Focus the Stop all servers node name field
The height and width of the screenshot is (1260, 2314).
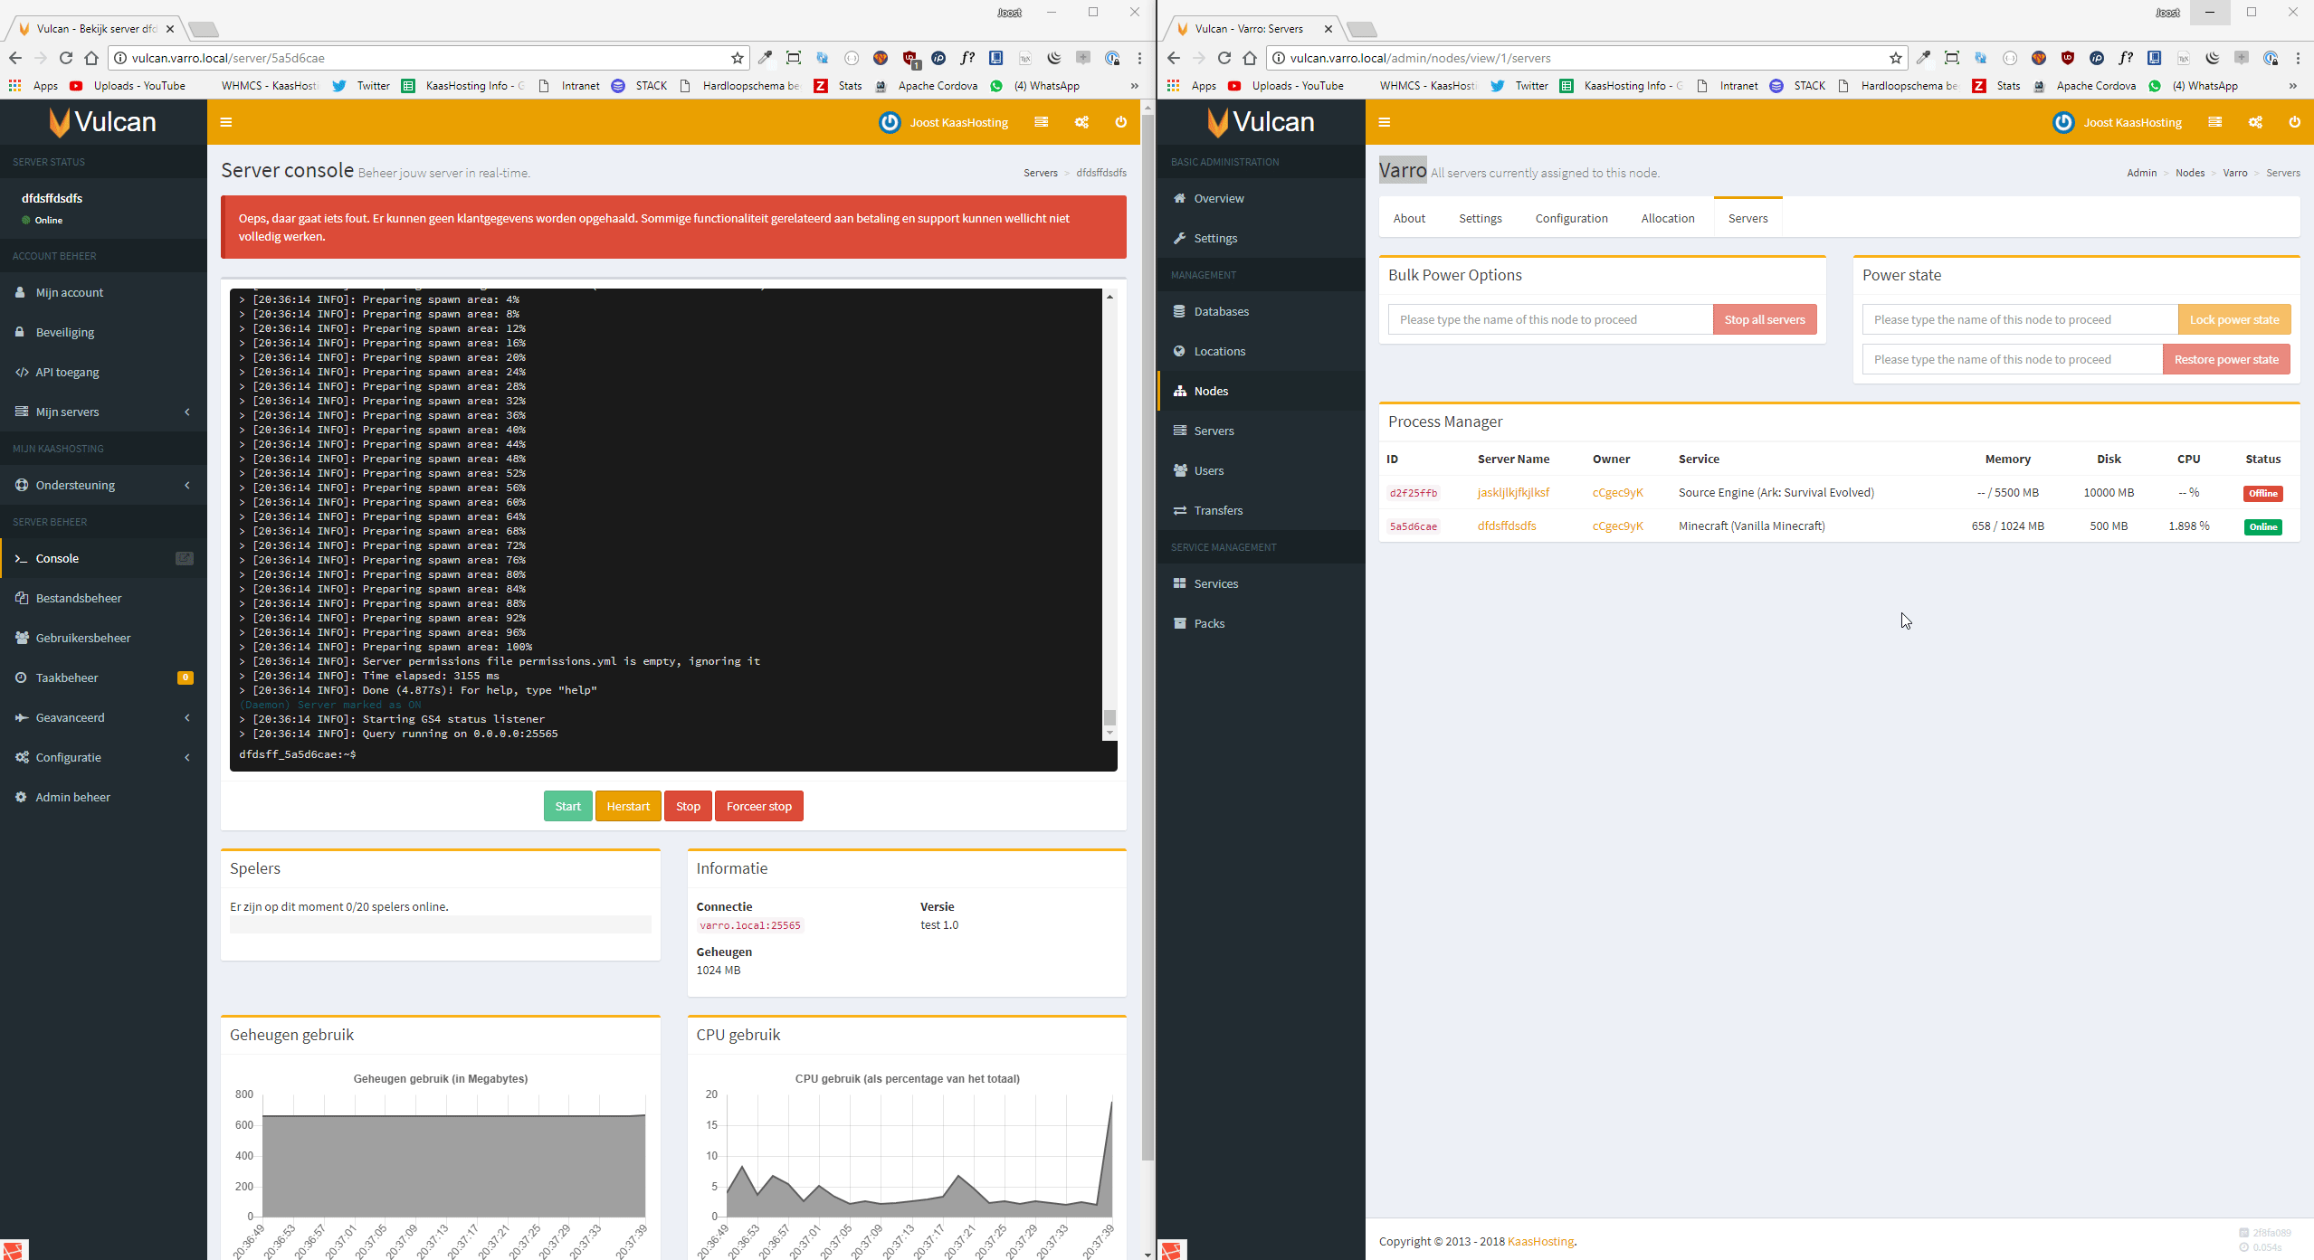[x=1549, y=319]
